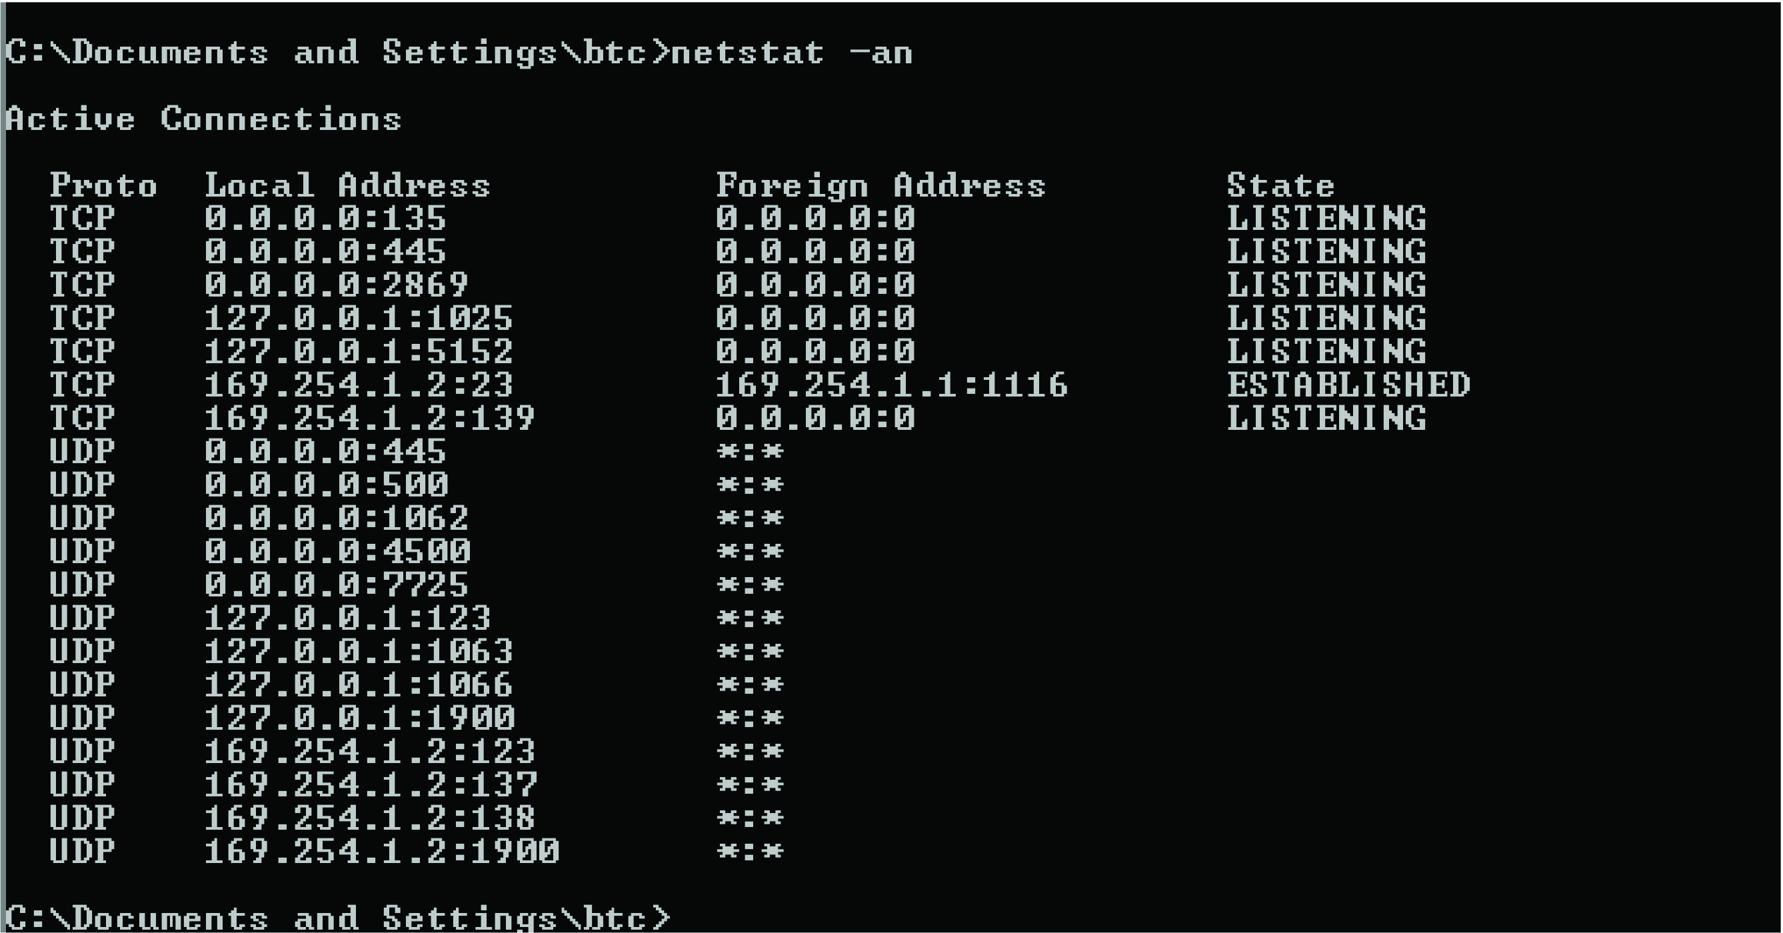Click the Active Connections heading
This screenshot has width=1783, height=933.
pyautogui.click(x=203, y=119)
